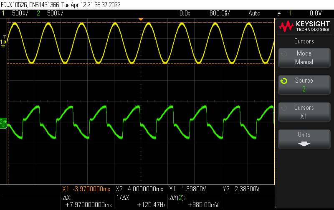Image resolution: width=334 pixels, height=210 pixels.
Task: Toggle channel 1 500mV/ indicator
Action: 18,13
